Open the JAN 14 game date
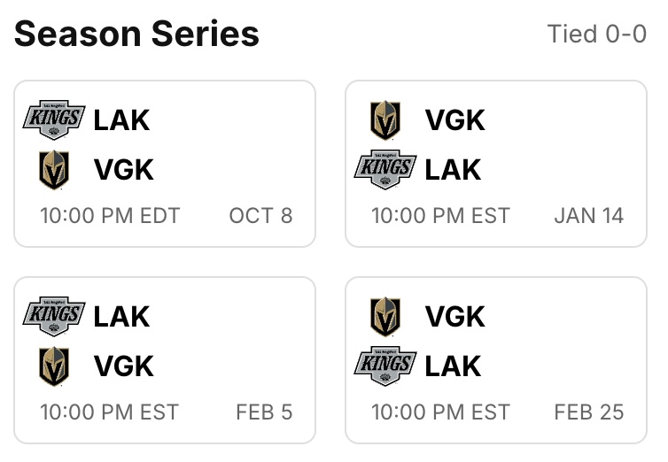 click(x=588, y=216)
